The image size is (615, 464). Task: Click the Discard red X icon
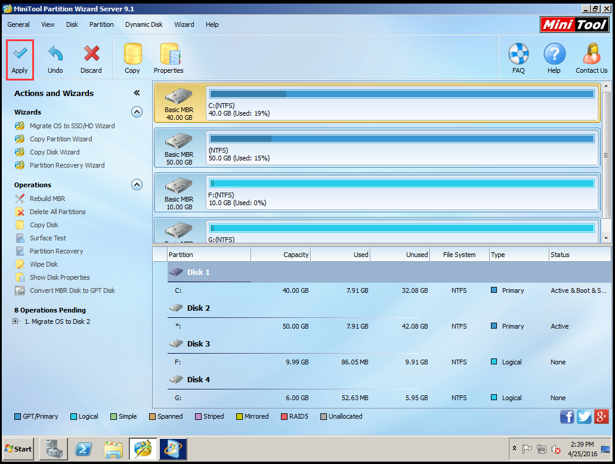(91, 54)
